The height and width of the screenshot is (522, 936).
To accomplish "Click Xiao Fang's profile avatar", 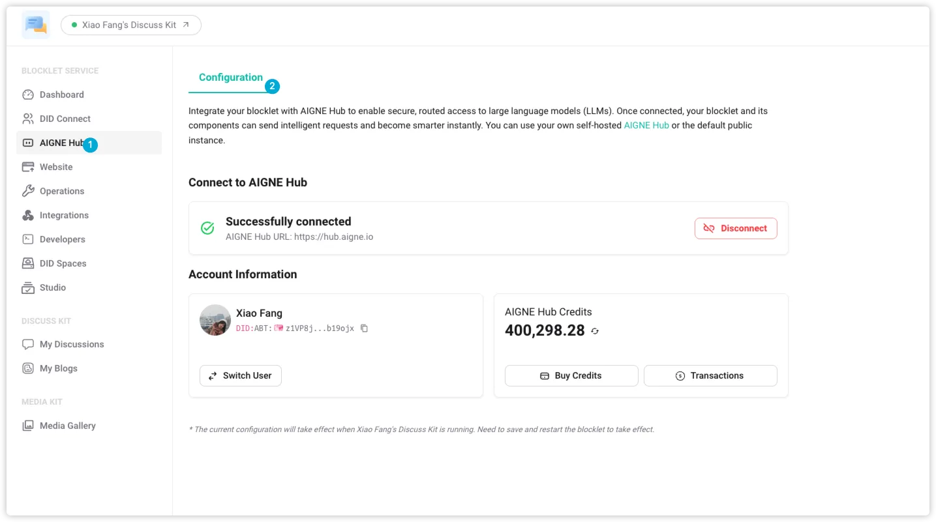I will tap(215, 320).
